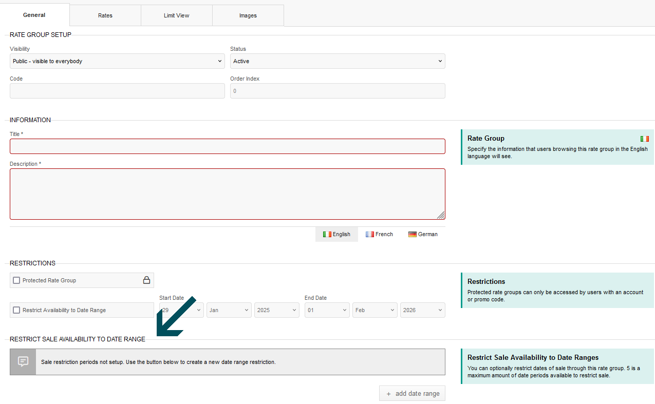Viewport: 655px width, 404px height.
Task: Open the End Date year dropdown showing 2026
Action: coord(423,310)
